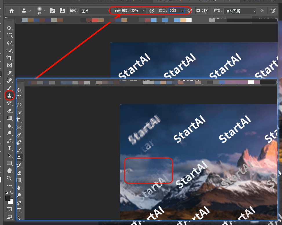Click the foreground color swatch
The image size is (282, 225).
pos(8,199)
